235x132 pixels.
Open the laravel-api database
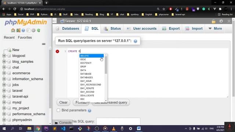(x=20, y=96)
